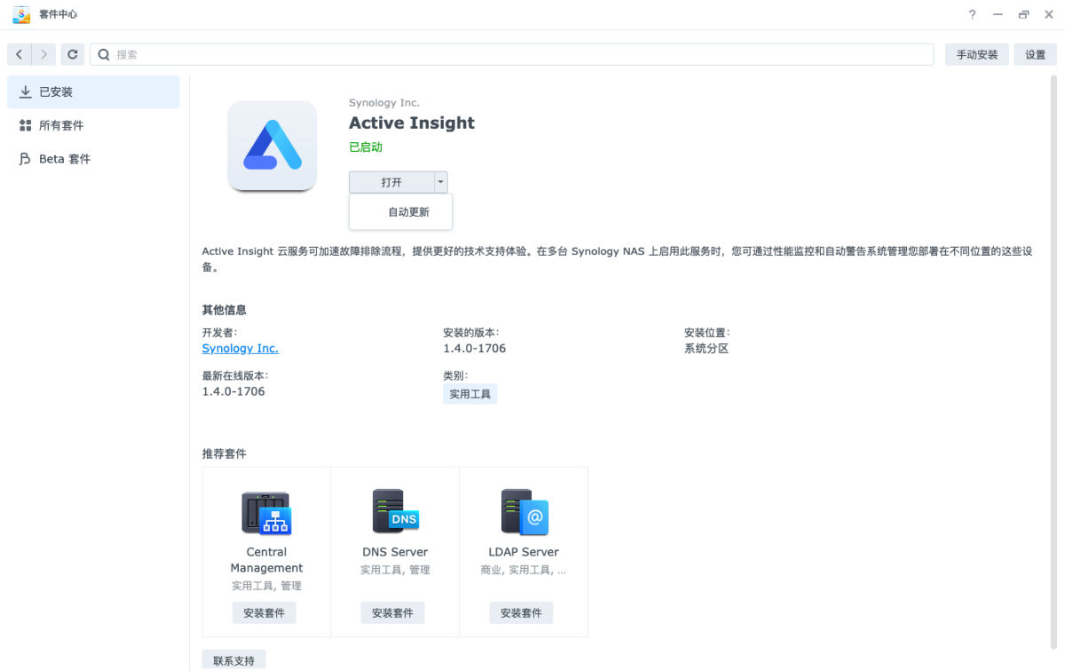Go back using the left navigation arrow
Viewport: 1065px width, 671px height.
point(19,54)
